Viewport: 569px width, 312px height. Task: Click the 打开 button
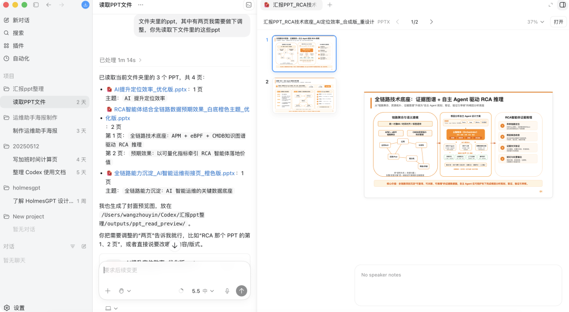click(x=558, y=22)
